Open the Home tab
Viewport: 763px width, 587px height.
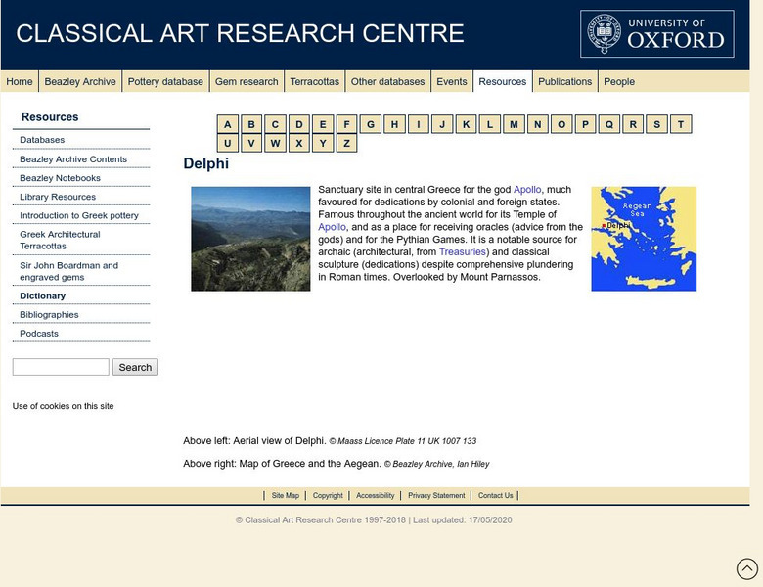20,82
